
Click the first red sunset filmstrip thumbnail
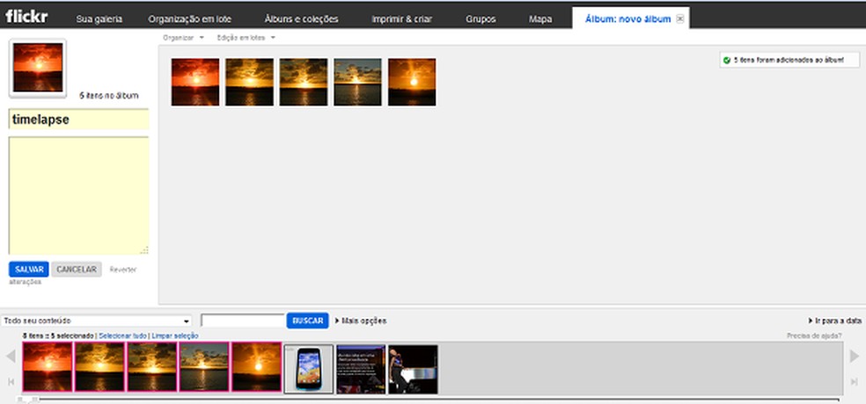[x=48, y=367]
